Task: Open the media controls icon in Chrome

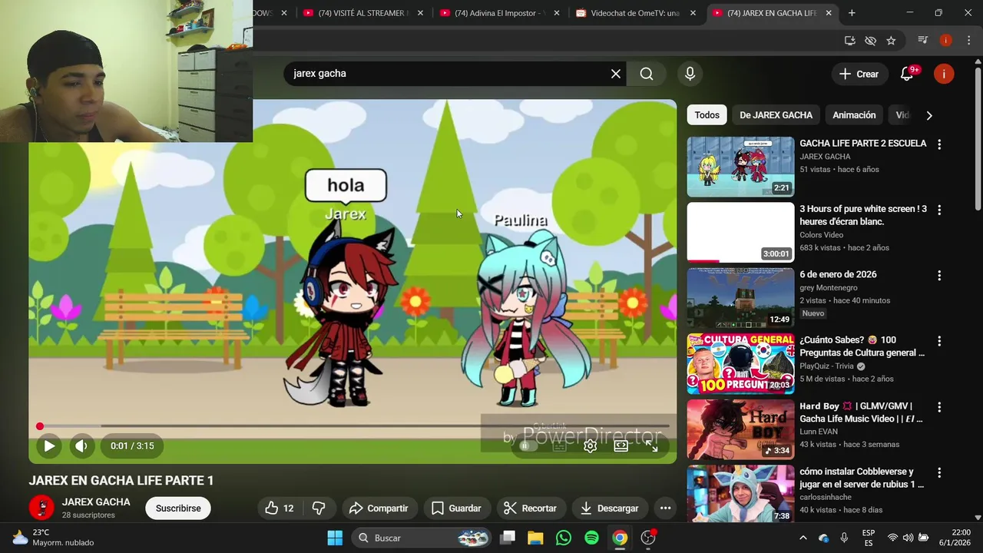Action: 923,41
